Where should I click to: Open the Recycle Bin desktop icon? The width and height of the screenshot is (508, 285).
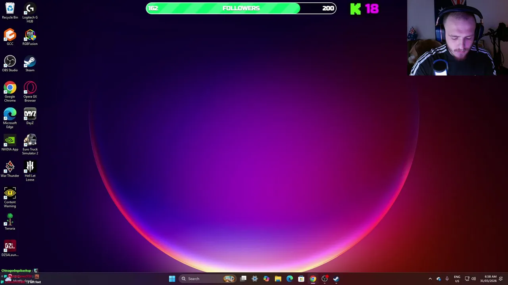[x=10, y=11]
